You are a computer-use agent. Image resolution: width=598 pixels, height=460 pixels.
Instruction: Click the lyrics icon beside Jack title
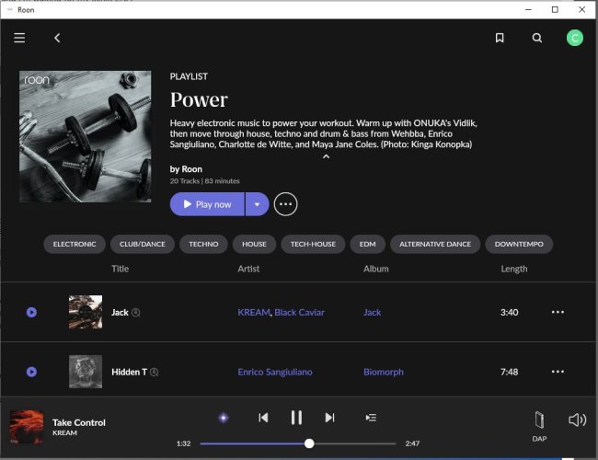(x=136, y=313)
